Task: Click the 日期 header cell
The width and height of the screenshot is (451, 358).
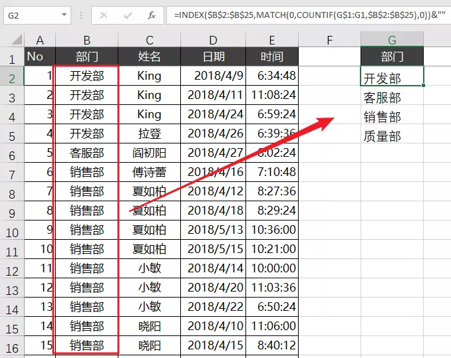Action: [213, 56]
